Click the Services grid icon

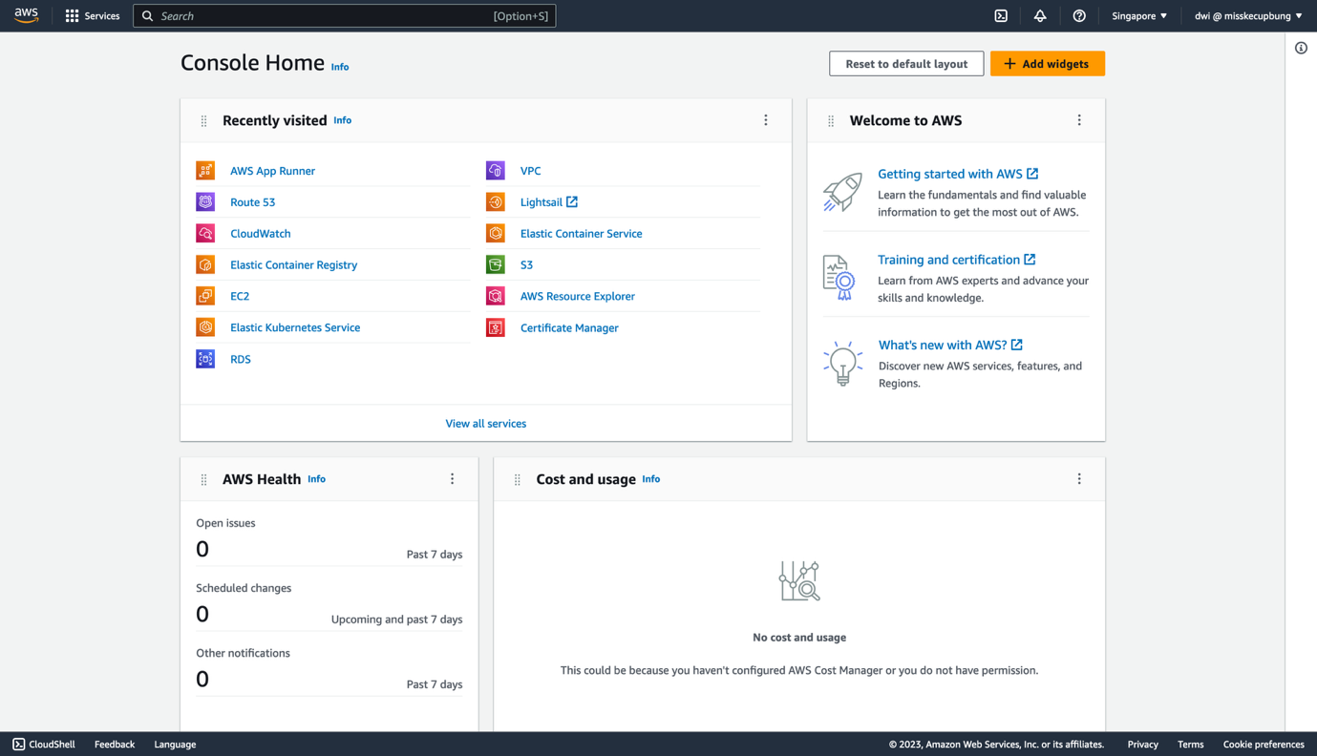[70, 15]
